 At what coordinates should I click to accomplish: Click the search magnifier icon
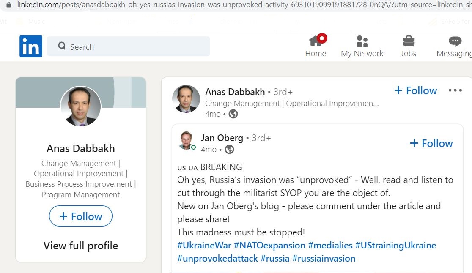(62, 46)
